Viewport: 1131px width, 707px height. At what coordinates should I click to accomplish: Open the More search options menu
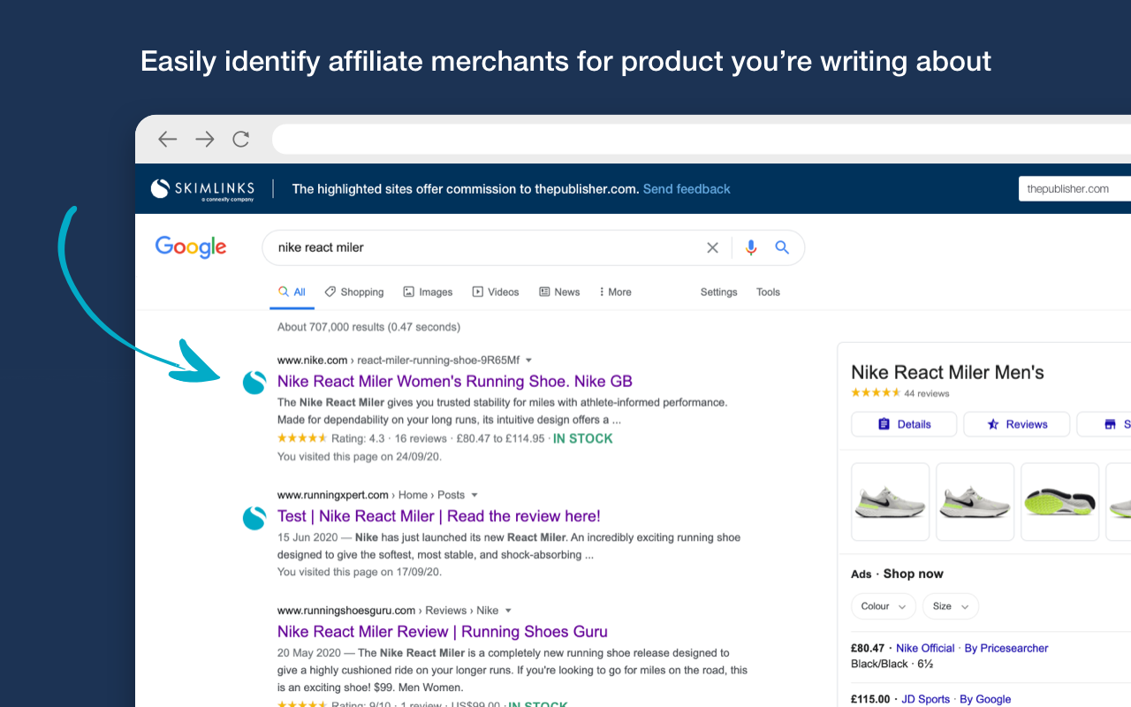point(615,292)
